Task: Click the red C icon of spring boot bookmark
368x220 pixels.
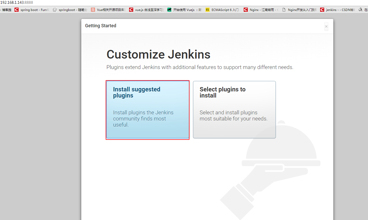Action: (17, 10)
